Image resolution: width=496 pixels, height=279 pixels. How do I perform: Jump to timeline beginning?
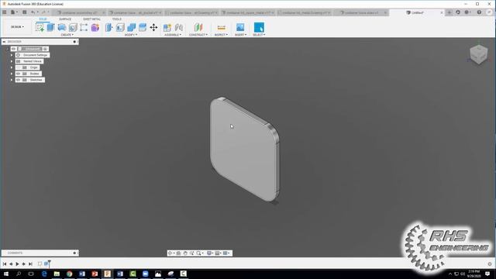click(x=5, y=263)
